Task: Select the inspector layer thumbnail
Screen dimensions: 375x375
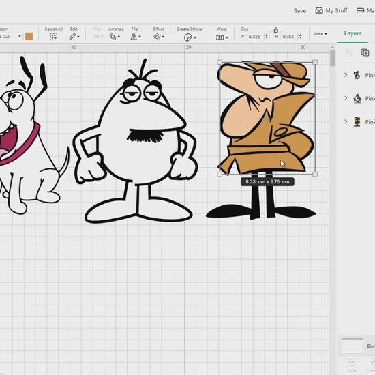Action: pos(357,122)
